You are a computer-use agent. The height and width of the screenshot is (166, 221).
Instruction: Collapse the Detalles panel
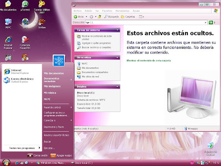(117, 86)
